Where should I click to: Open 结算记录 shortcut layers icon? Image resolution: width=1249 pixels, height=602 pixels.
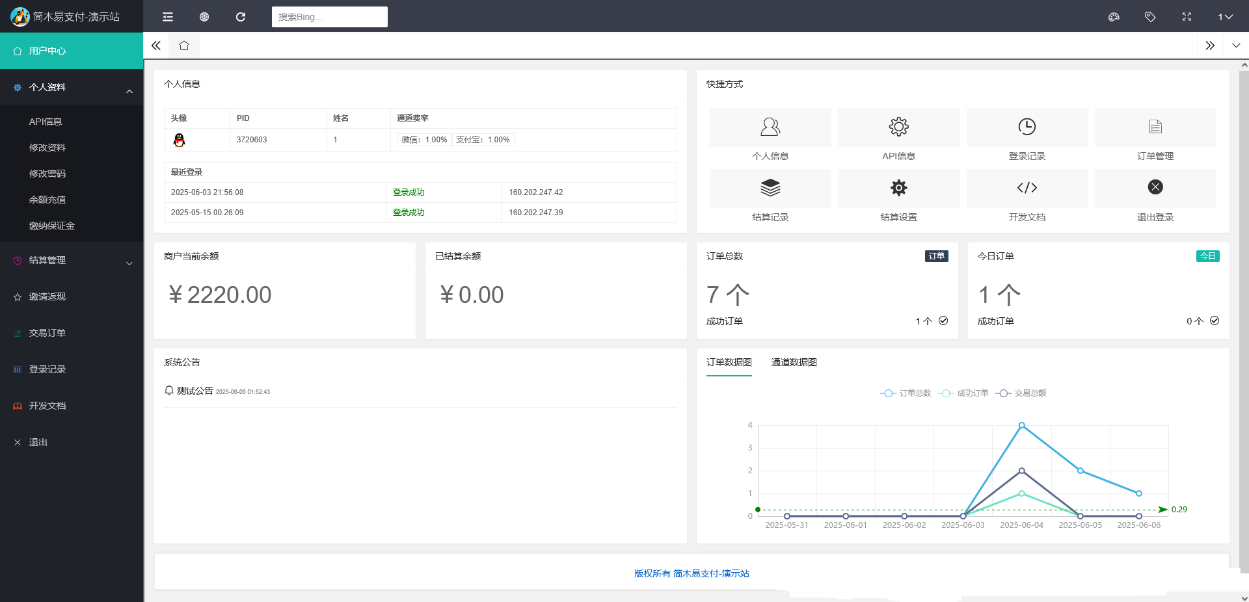tap(770, 188)
